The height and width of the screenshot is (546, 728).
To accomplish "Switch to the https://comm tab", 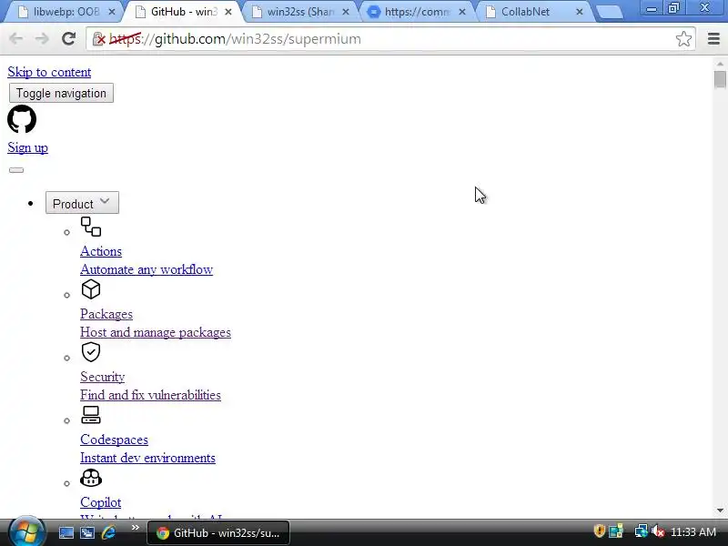I will click(x=417, y=12).
